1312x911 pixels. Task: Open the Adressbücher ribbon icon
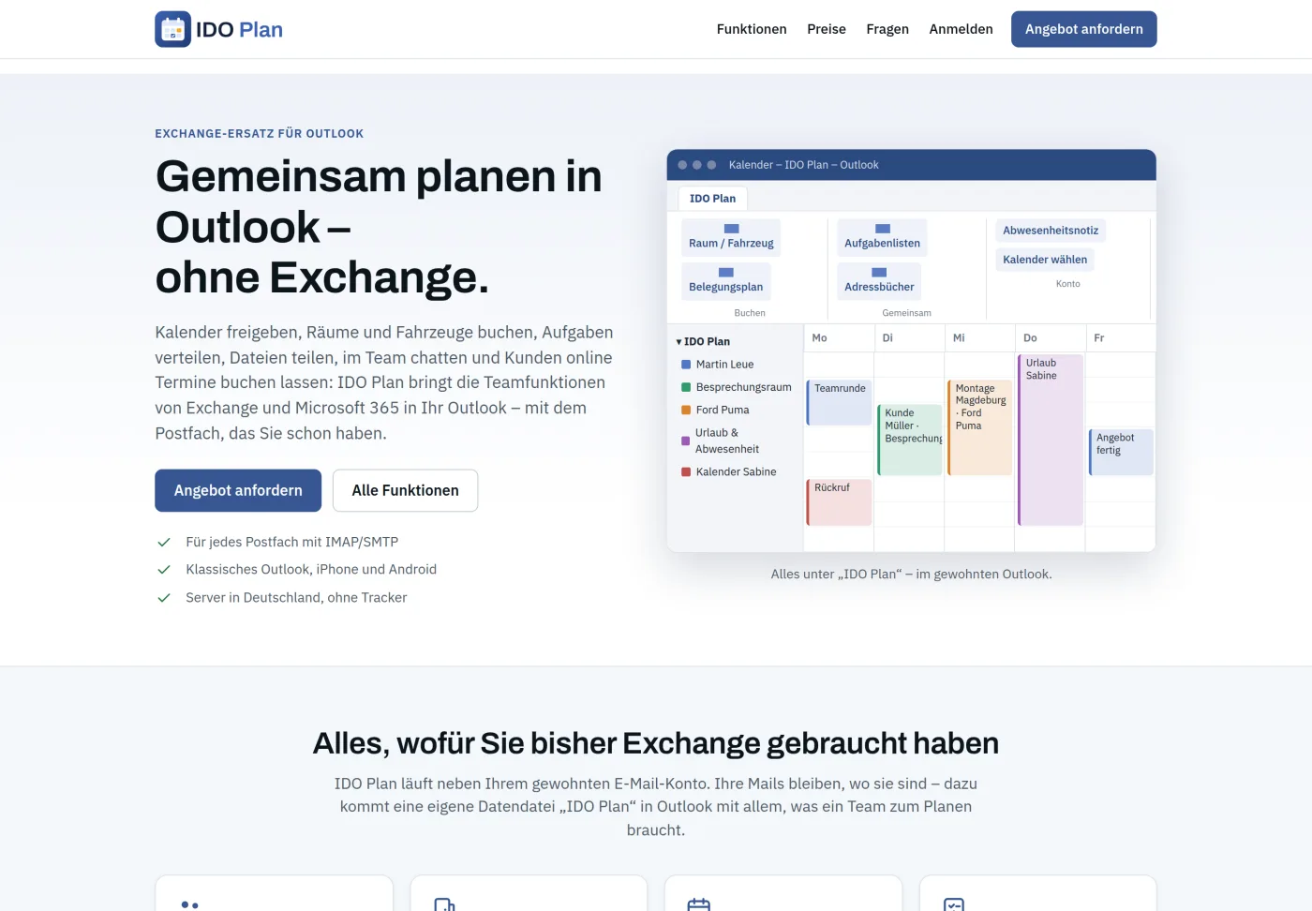point(879,273)
